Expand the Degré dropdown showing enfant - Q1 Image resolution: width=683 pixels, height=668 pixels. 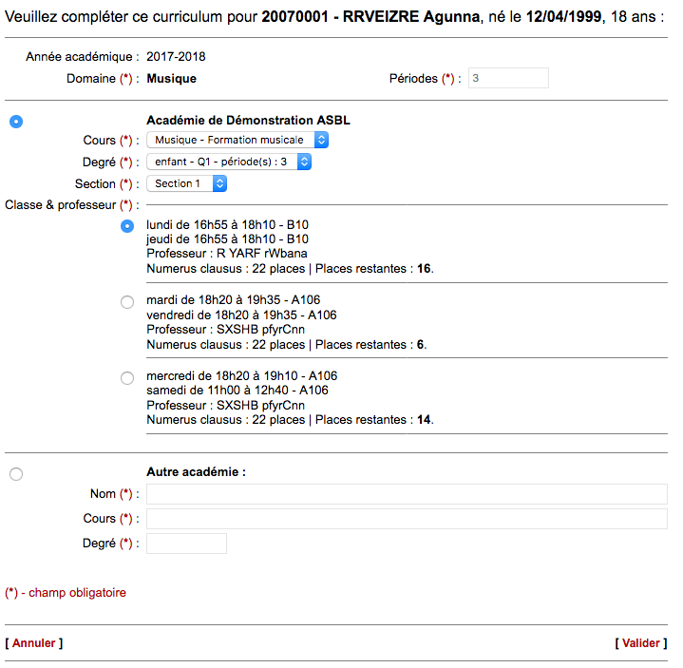[x=229, y=162]
